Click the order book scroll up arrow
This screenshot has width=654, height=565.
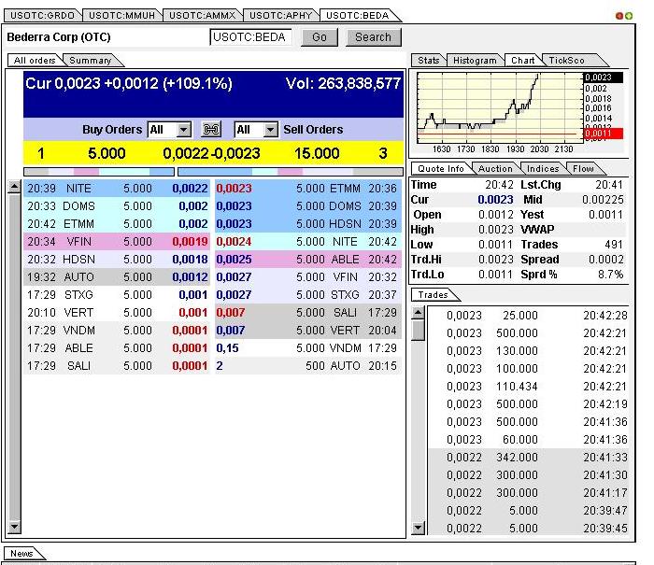pyautogui.click(x=13, y=188)
